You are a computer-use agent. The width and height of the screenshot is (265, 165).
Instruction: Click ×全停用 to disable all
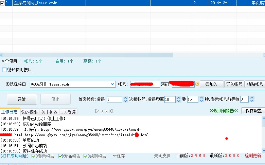(9, 61)
